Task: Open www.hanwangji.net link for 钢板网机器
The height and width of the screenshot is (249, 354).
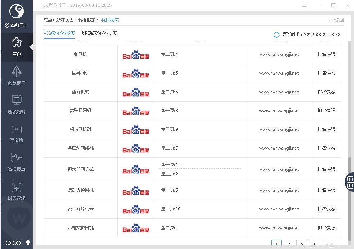Action: 279,129
